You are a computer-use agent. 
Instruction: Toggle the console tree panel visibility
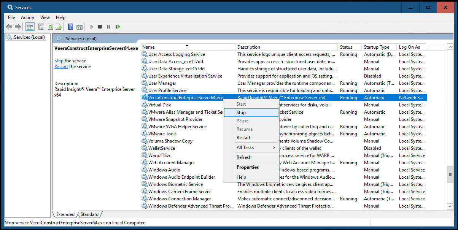coord(30,27)
